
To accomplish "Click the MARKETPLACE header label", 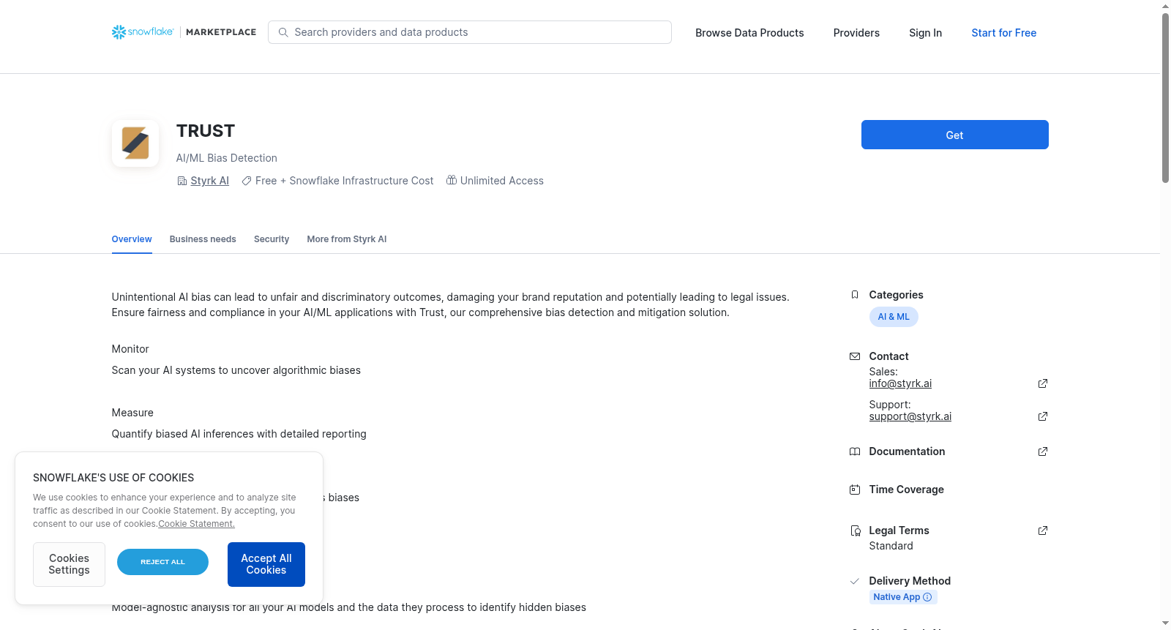I will [221, 32].
